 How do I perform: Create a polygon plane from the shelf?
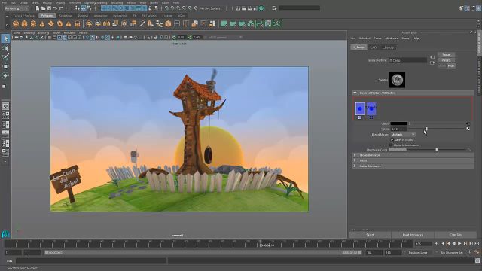coord(50,23)
